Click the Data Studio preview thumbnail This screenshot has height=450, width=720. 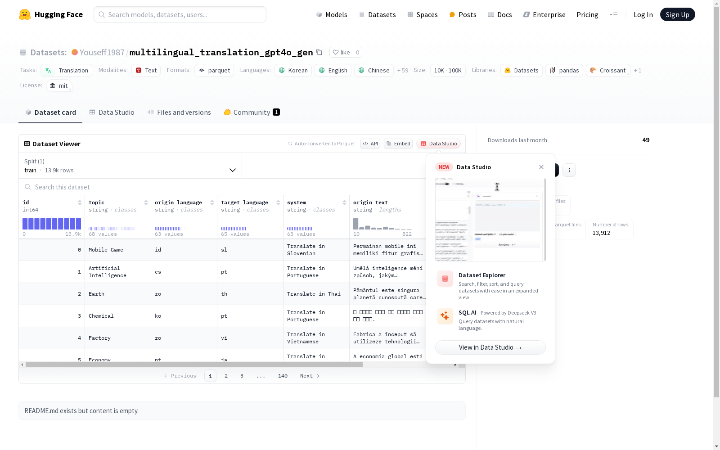pyautogui.click(x=490, y=220)
